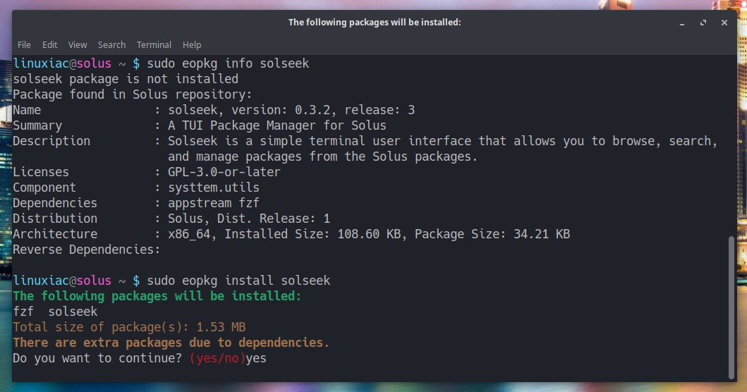Open the View menu
The image size is (747, 392).
pos(78,44)
